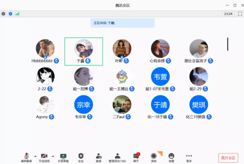244x164 pixels.
Task: Open the security settings icon
Action: [x=81, y=158]
